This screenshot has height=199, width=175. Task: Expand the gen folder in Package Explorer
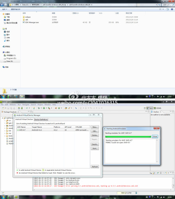[x=5, y=123]
